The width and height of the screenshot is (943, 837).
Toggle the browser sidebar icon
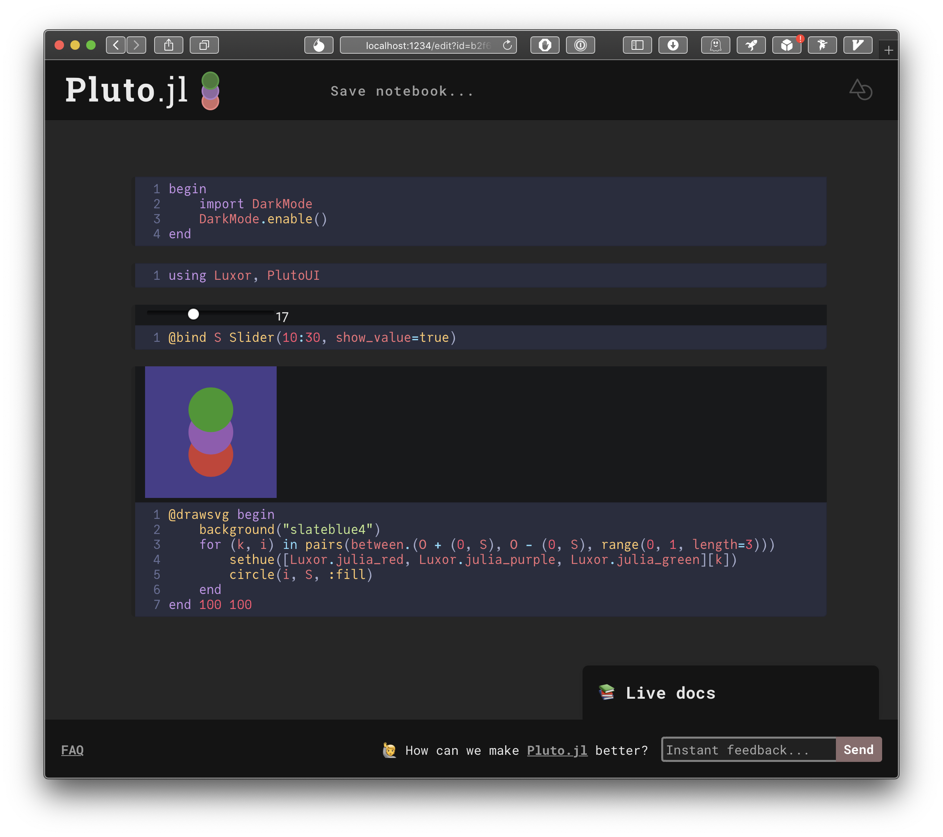637,45
